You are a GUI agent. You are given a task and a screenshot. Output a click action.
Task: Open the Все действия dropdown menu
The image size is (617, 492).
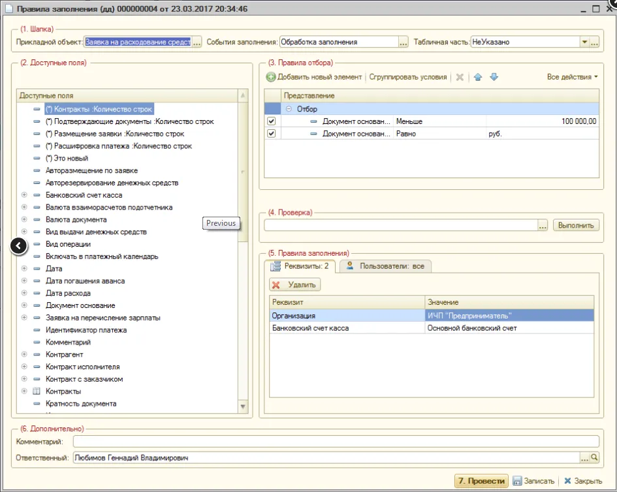573,77
